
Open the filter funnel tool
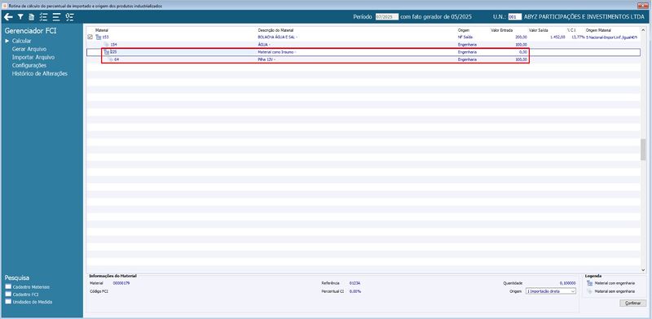point(20,17)
